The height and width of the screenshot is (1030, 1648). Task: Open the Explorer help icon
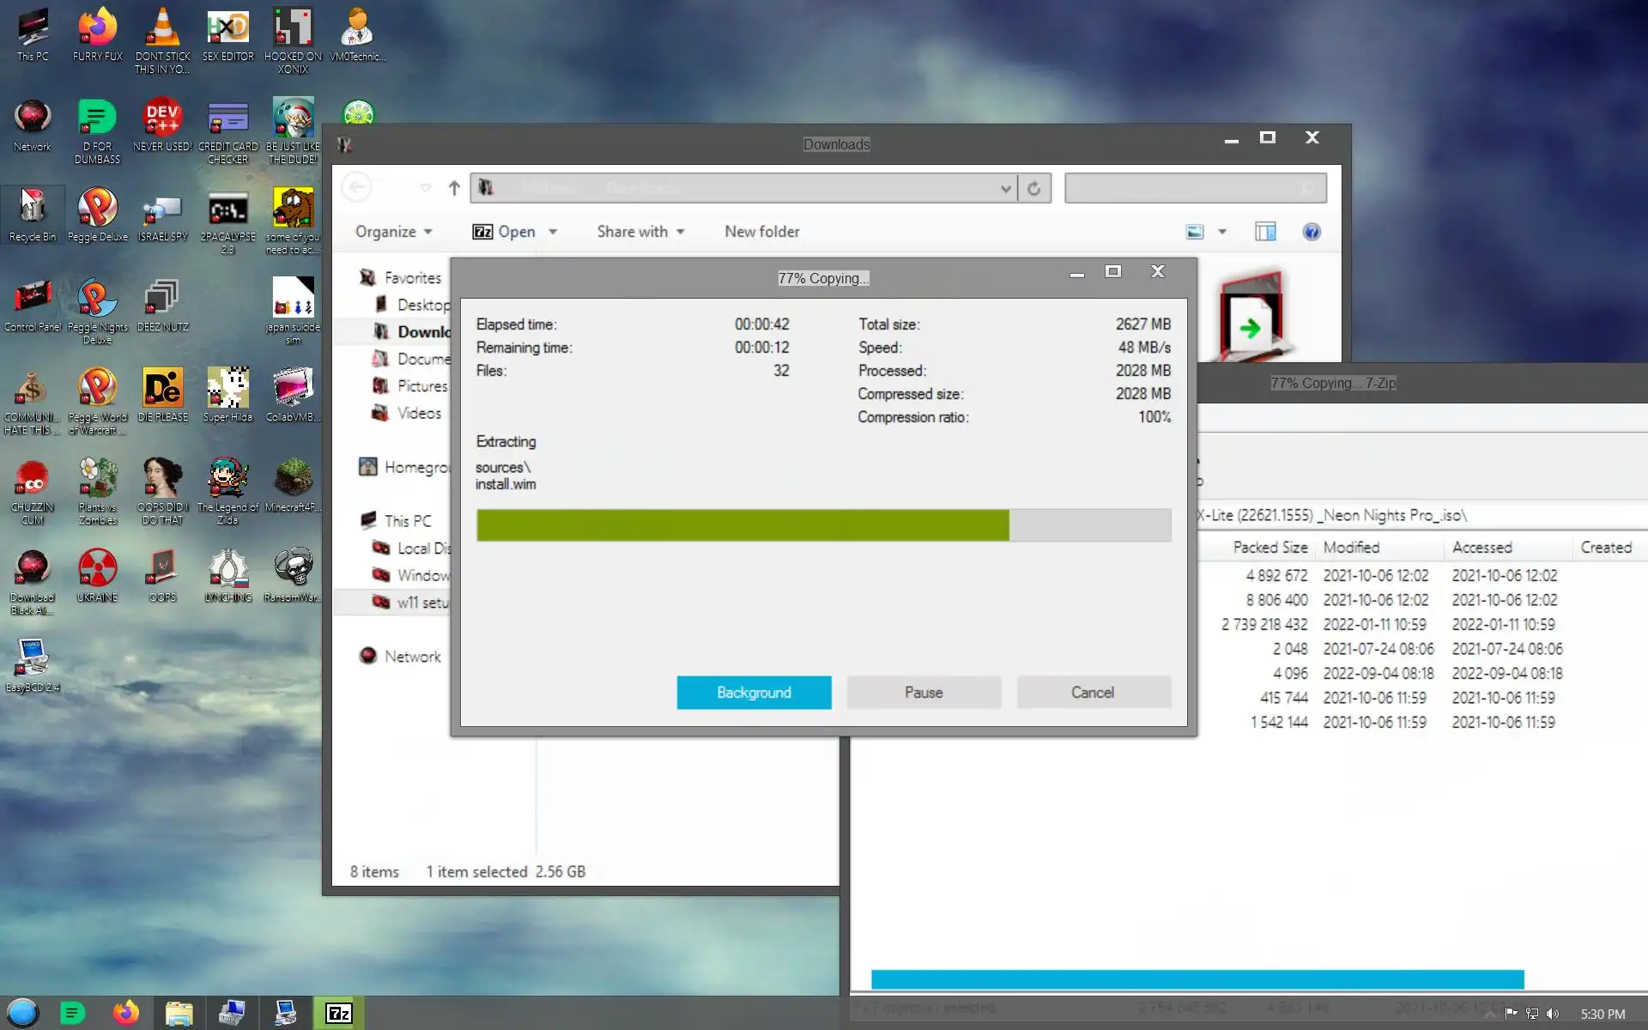[x=1311, y=232]
